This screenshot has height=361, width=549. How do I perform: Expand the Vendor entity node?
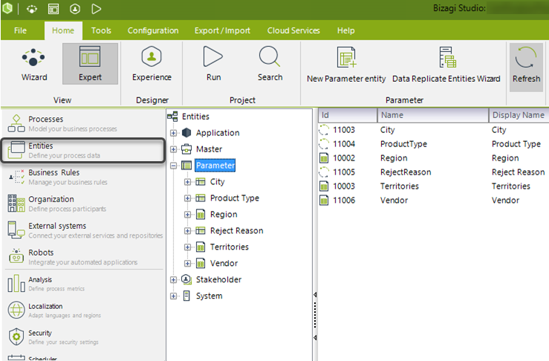[x=188, y=263]
